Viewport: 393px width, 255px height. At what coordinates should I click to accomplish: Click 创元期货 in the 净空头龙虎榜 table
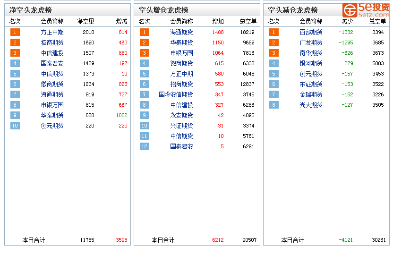coord(52,126)
